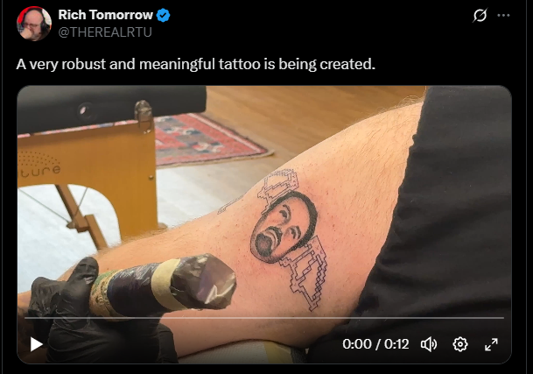Click the video progress bar

tap(264, 318)
